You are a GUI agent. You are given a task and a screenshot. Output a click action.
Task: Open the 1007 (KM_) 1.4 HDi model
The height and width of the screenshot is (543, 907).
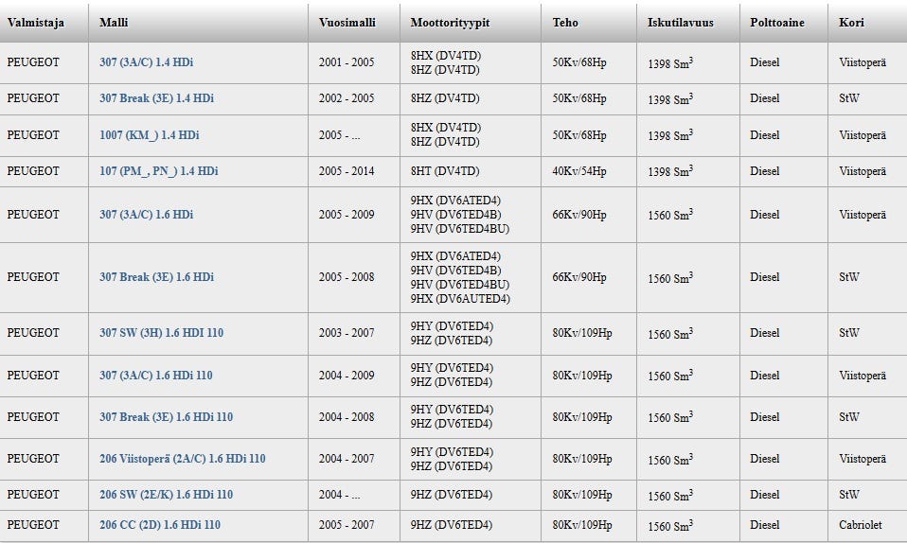point(149,135)
